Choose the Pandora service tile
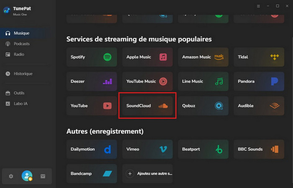This screenshot has width=293, height=188. [x=259, y=81]
